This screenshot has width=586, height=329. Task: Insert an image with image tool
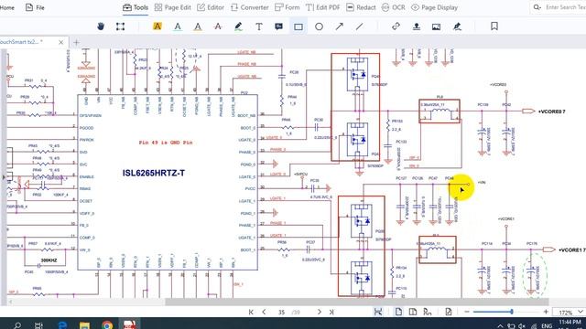[x=436, y=27]
